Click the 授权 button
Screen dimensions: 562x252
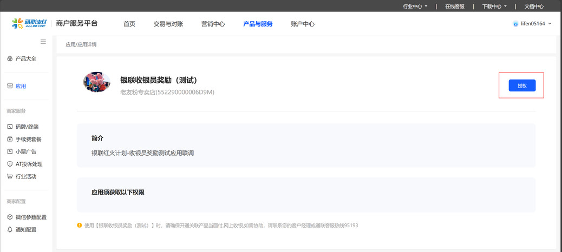pos(522,85)
